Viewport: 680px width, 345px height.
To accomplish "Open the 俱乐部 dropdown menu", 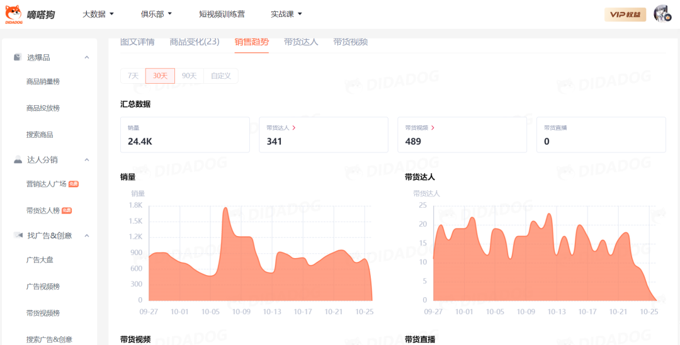I will [x=156, y=14].
